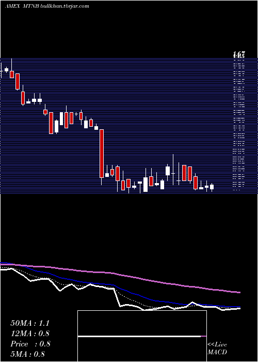Click the 5MA : 0.8 label
Screen dimensions: 258x362
[28, 354]
